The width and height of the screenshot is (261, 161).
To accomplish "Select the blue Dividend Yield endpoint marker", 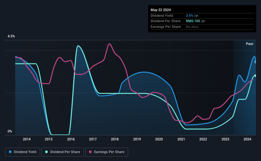I will coord(256,62).
